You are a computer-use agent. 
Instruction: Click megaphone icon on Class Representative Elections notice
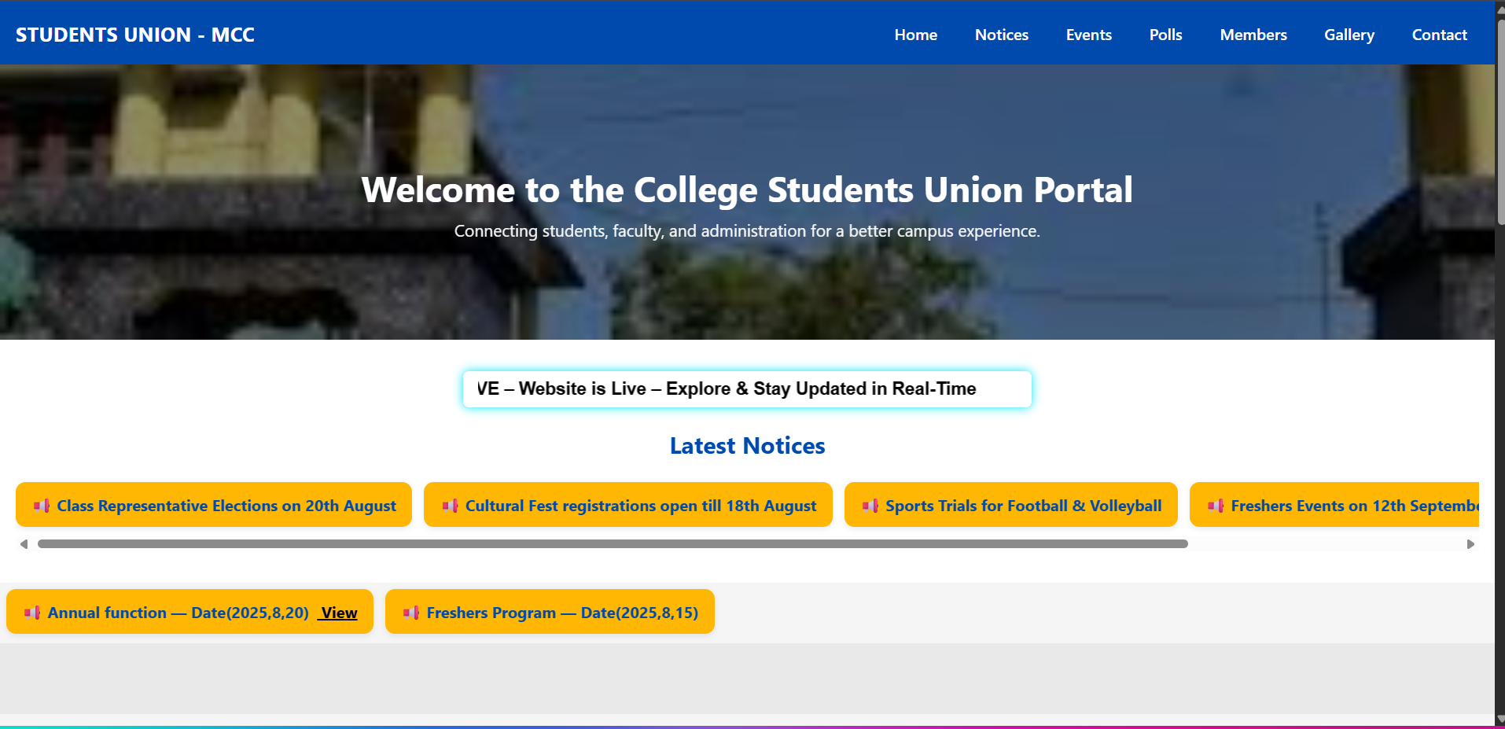pyautogui.click(x=42, y=506)
